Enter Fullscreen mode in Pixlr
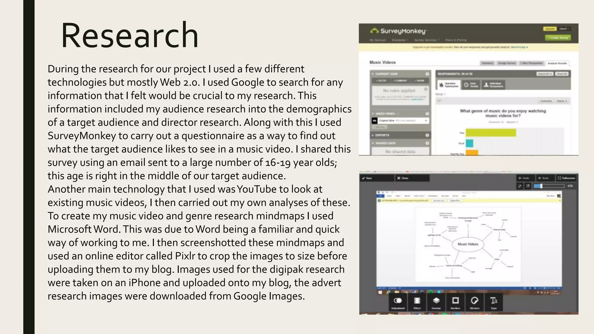Image resolution: width=594 pixels, height=334 pixels. tap(566, 178)
